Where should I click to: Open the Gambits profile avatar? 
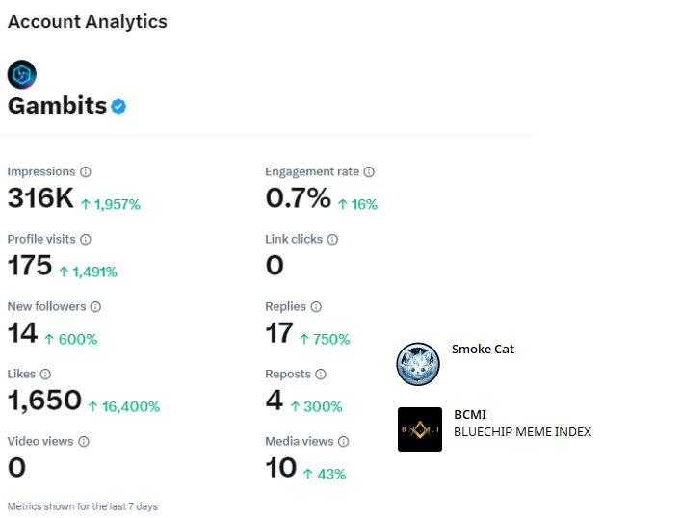[x=22, y=75]
